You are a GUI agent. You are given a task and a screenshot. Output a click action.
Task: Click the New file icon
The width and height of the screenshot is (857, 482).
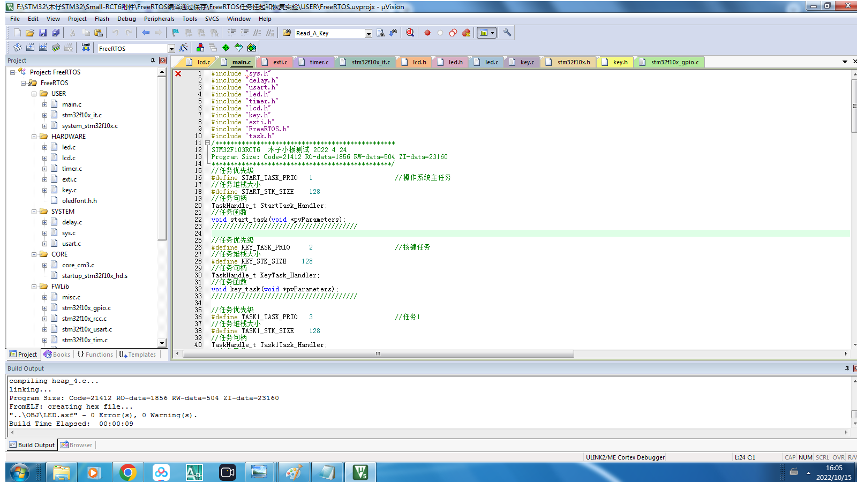pyautogui.click(x=17, y=33)
